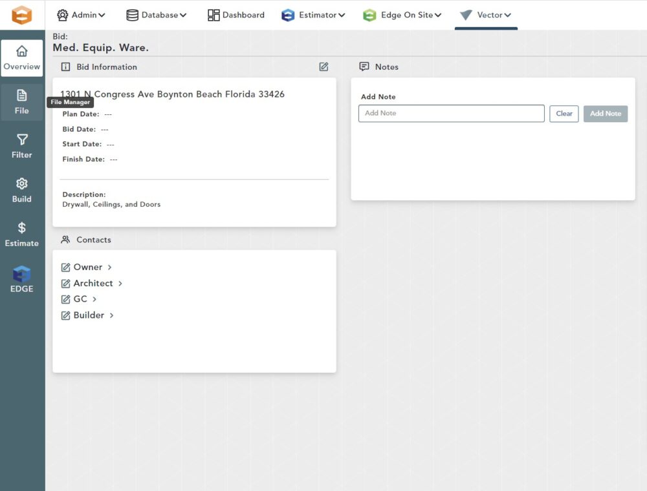Click the Clear button in Notes
Image resolution: width=647 pixels, height=491 pixels.
[564, 114]
